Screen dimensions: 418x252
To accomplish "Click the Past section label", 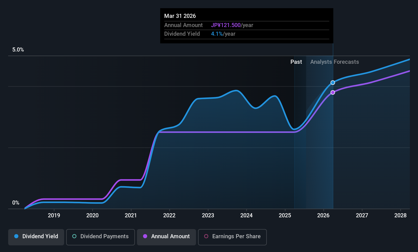I will (296, 62).
